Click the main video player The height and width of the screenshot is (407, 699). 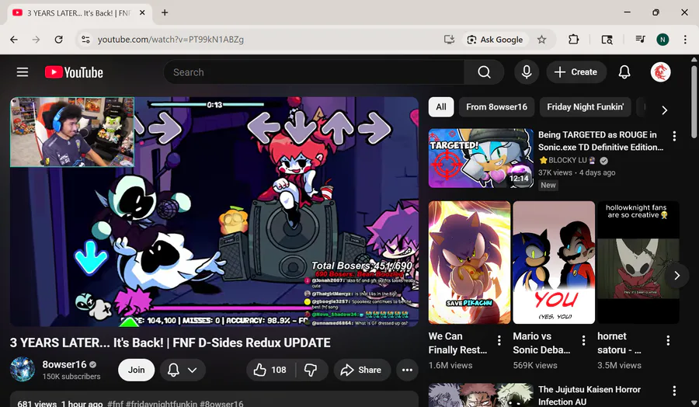point(214,212)
